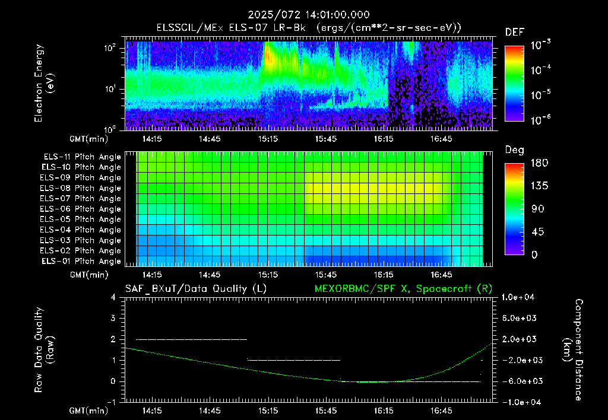
Task: Click 'GMT(min)' under the pitch angle panel
Action: pyautogui.click(x=89, y=275)
